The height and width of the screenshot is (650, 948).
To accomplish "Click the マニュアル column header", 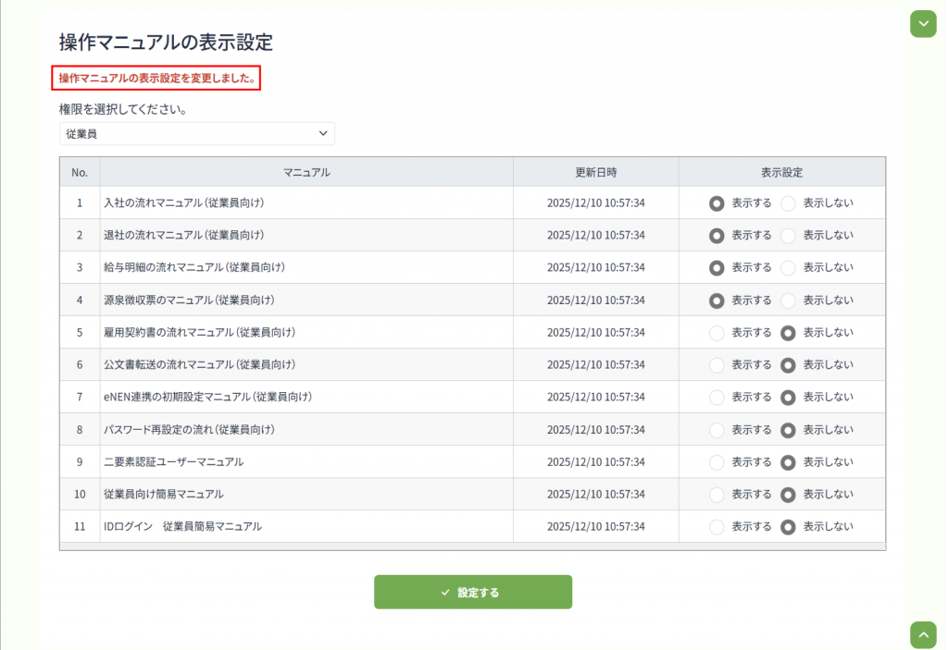I will (306, 172).
